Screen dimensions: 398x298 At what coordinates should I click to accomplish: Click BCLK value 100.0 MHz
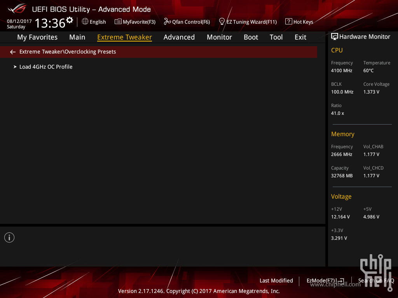tap(342, 92)
